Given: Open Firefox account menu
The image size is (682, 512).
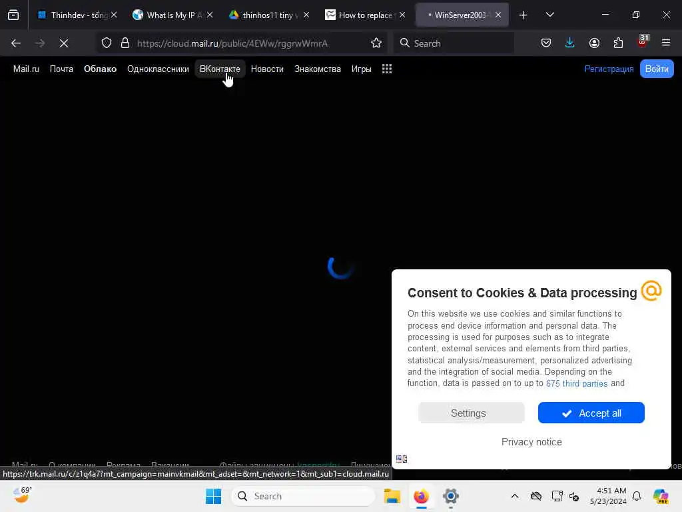Looking at the screenshot, I should tap(594, 43).
